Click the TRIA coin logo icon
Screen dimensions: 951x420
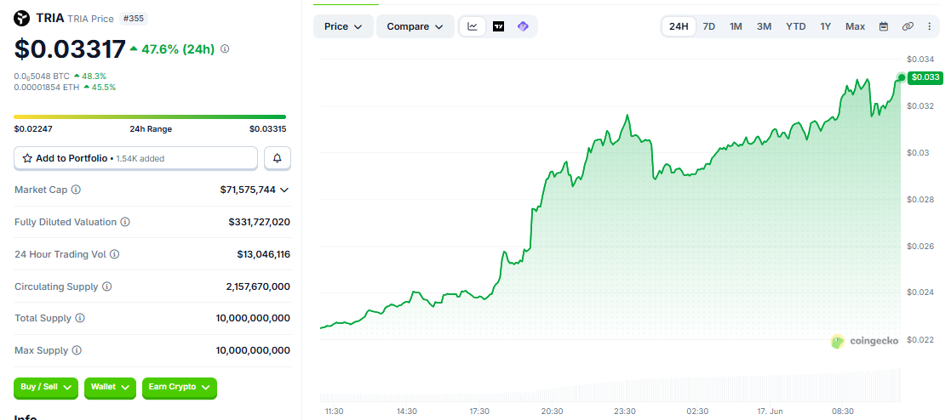pyautogui.click(x=22, y=19)
